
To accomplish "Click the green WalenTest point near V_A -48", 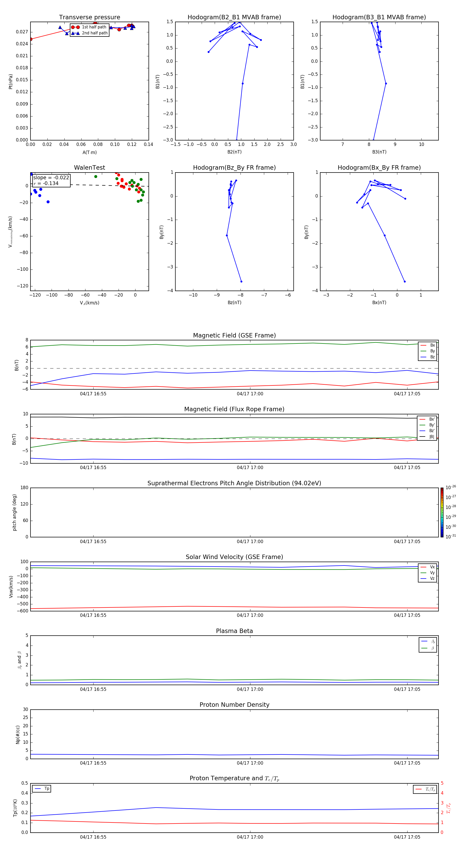I will pyautogui.click(x=96, y=177).
